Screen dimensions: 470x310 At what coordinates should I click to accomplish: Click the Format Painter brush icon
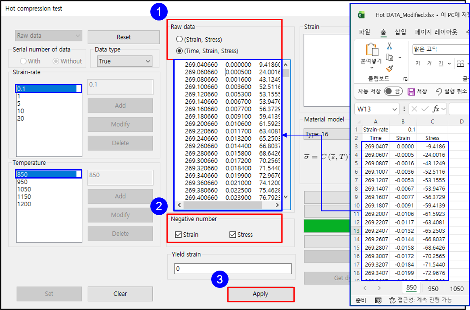(390, 69)
